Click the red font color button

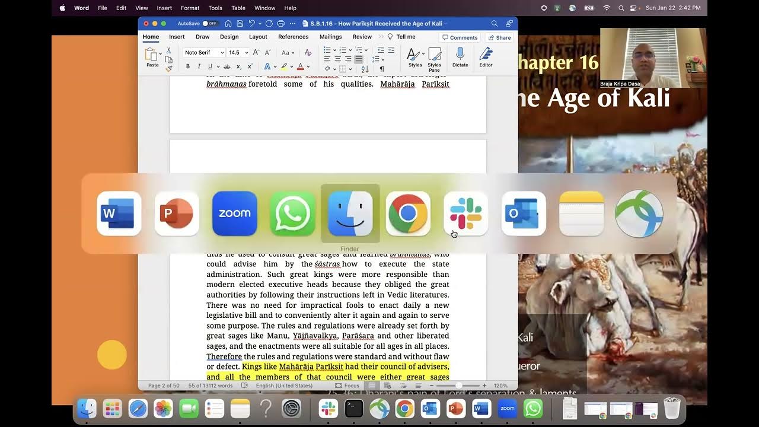pos(301,66)
